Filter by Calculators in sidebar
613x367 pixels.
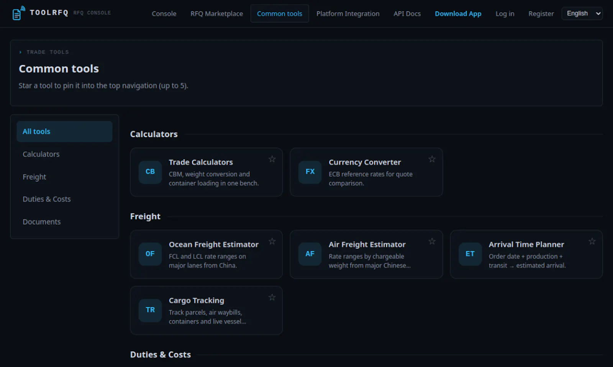point(64,154)
